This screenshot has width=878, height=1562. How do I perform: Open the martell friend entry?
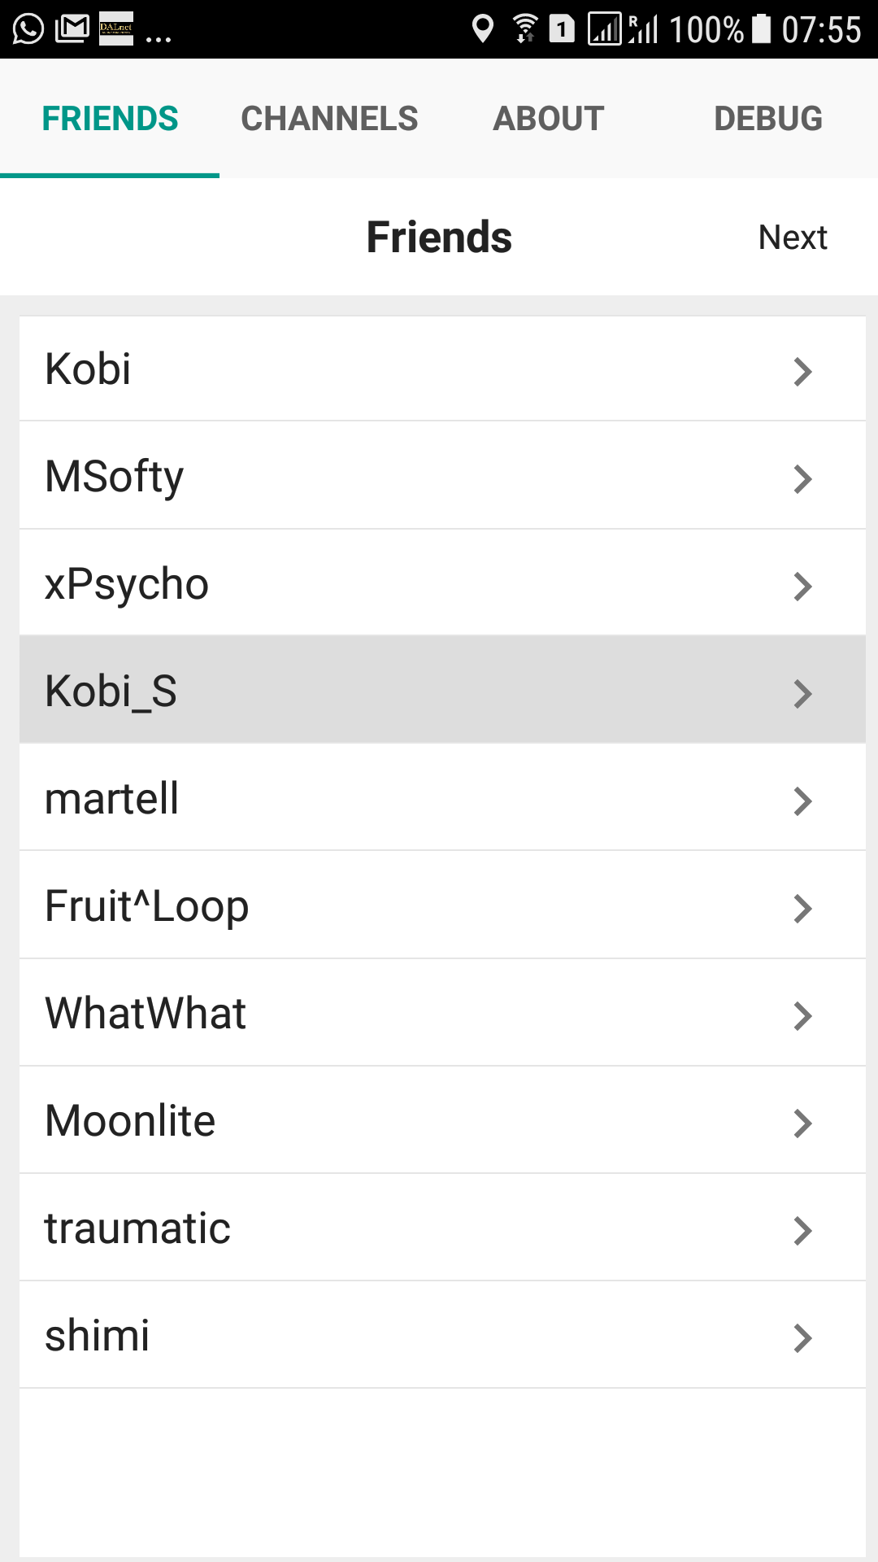112,799
